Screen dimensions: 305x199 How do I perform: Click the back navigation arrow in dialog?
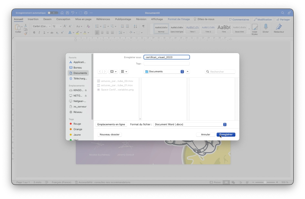pos(100,72)
